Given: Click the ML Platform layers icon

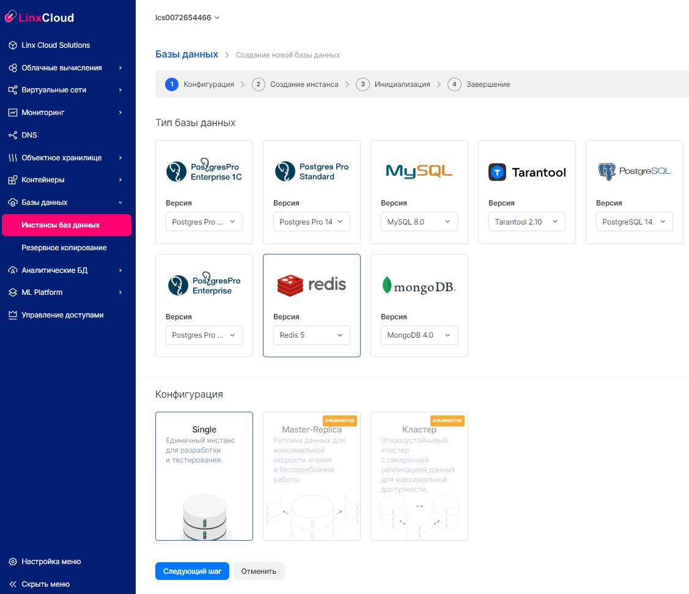Looking at the screenshot, I should click(13, 292).
